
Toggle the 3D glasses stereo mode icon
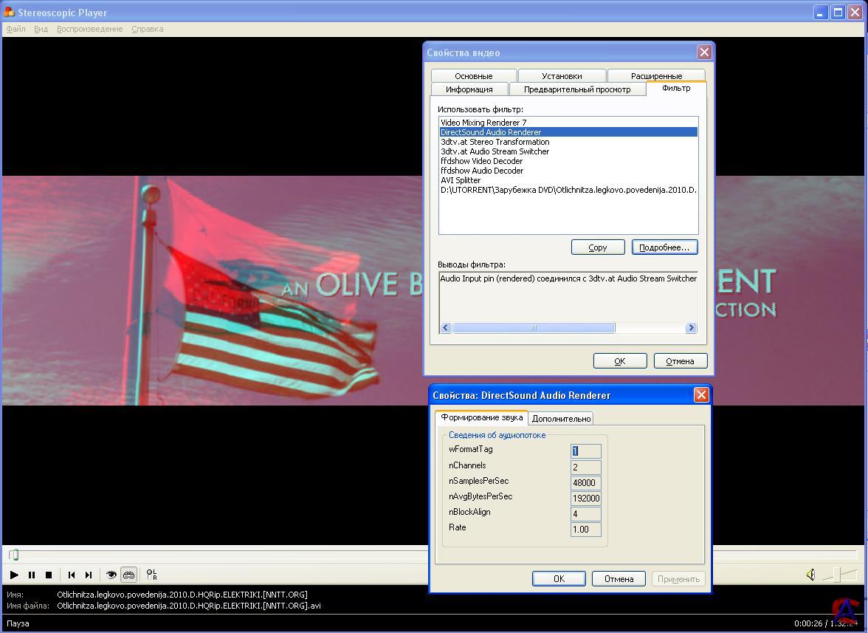(x=128, y=575)
